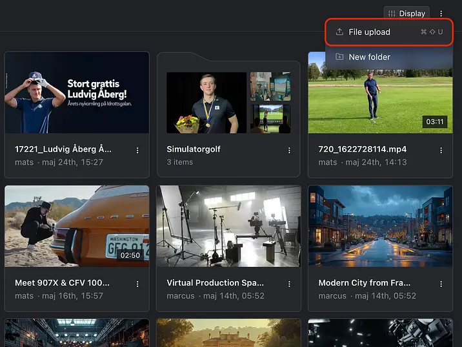The width and height of the screenshot is (462, 347).
Task: Open the Simulatorgolf folder title
Action: pos(194,149)
